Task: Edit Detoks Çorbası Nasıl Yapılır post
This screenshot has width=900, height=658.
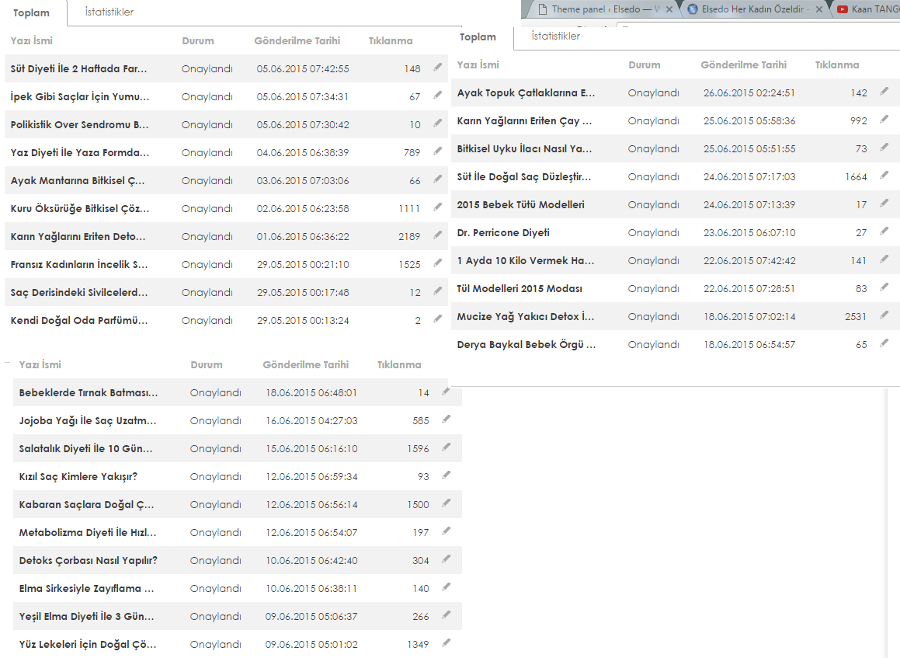Action: [447, 559]
